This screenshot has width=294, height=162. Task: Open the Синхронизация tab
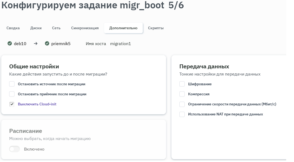click(x=85, y=28)
